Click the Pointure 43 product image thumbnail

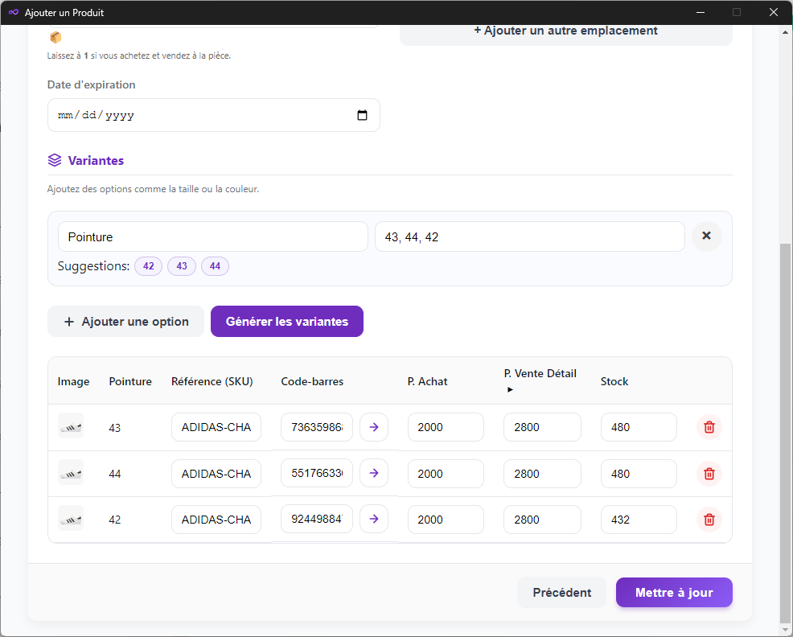[x=71, y=426]
